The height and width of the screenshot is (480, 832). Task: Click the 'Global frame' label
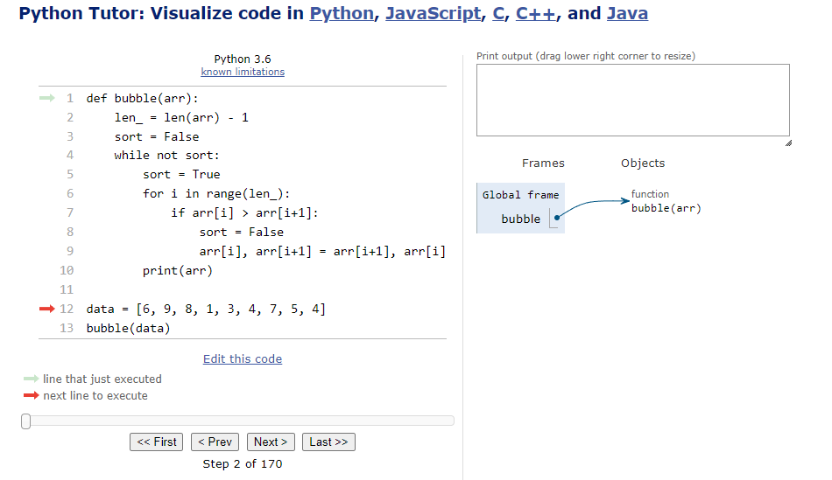coord(520,195)
